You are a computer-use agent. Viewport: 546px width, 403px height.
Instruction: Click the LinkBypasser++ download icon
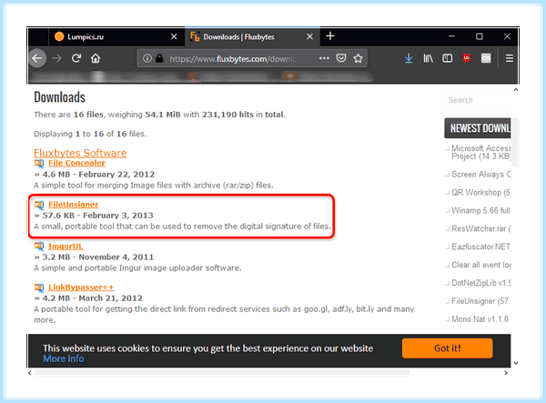pos(39,287)
